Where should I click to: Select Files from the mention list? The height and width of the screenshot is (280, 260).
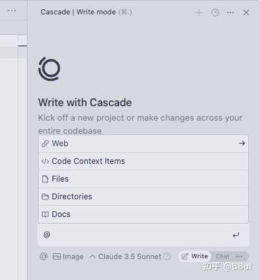(143, 179)
